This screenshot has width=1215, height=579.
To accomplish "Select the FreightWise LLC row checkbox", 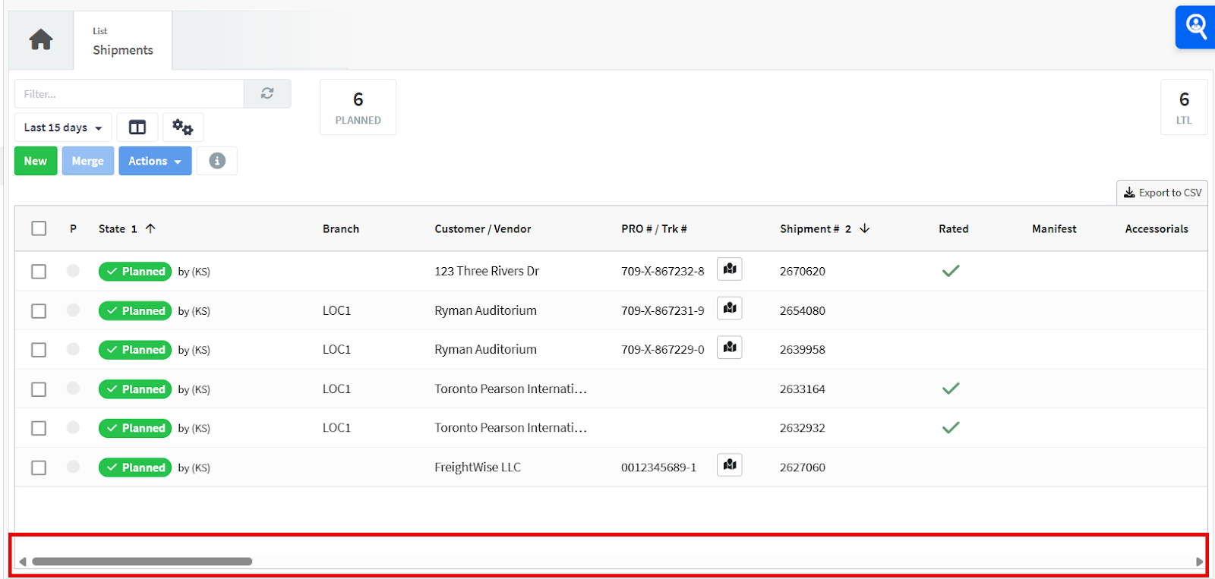I will pos(39,467).
